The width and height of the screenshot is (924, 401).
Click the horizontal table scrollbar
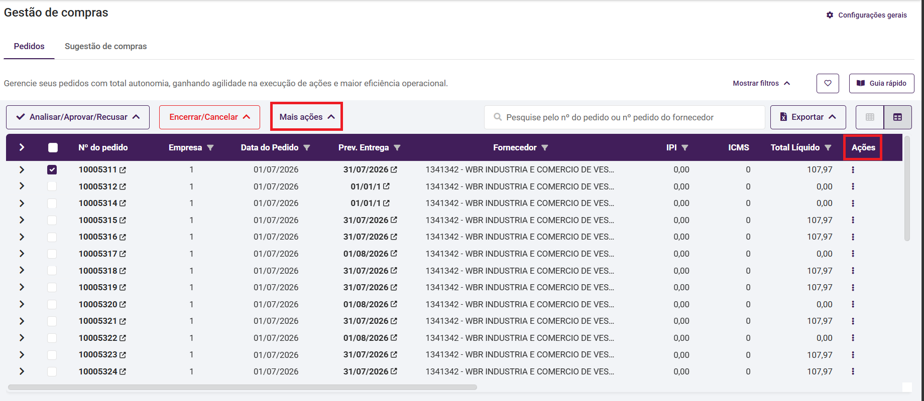242,387
